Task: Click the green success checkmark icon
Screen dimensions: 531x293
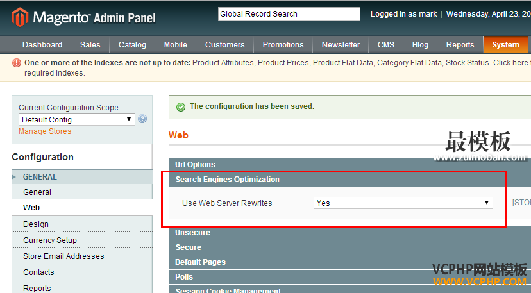Action: pos(181,107)
